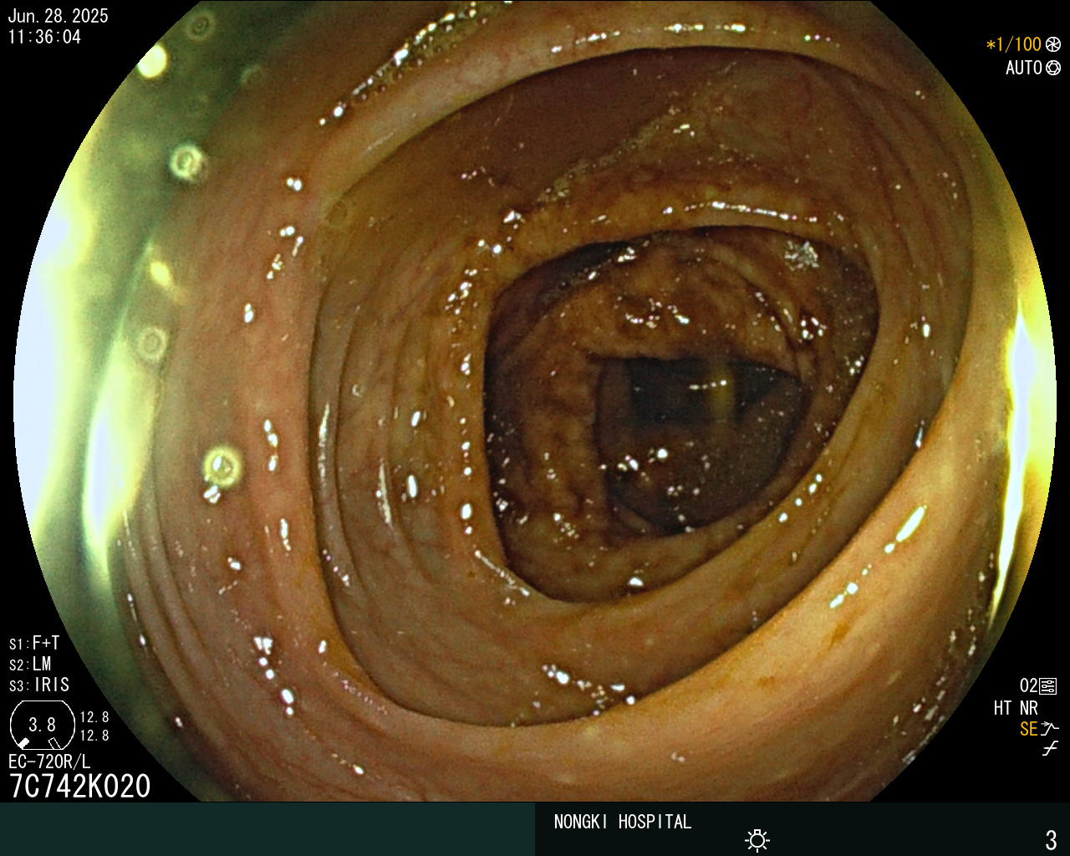This screenshot has height=856, width=1070.
Task: Click the AUTO iris mode icon
Action: [1053, 68]
